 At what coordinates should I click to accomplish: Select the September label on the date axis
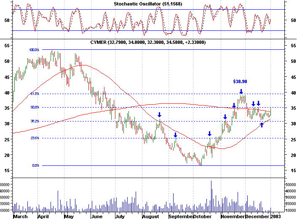(181, 216)
